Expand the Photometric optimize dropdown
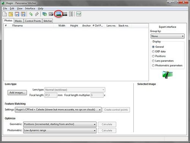190x143 pixels. pyautogui.click(x=60, y=130)
